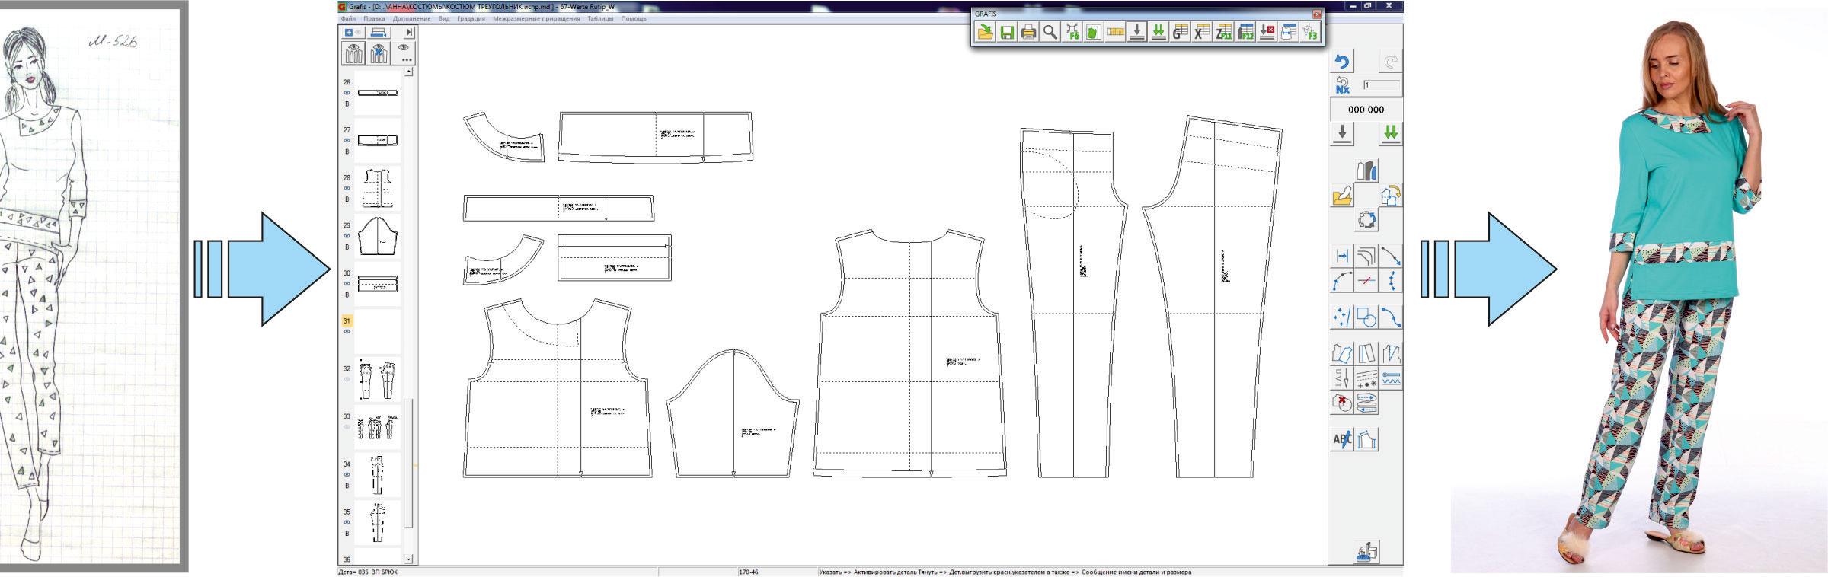
Task: Click the 000 000 display field
Action: click(1366, 110)
